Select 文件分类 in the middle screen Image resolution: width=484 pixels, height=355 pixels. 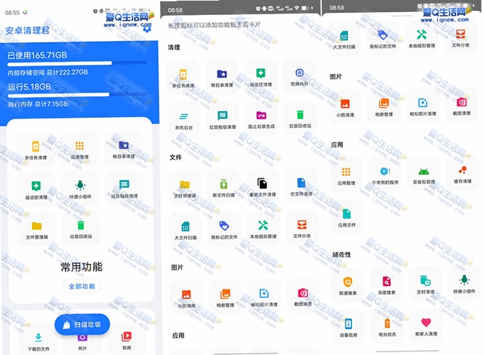pyautogui.click(x=302, y=228)
